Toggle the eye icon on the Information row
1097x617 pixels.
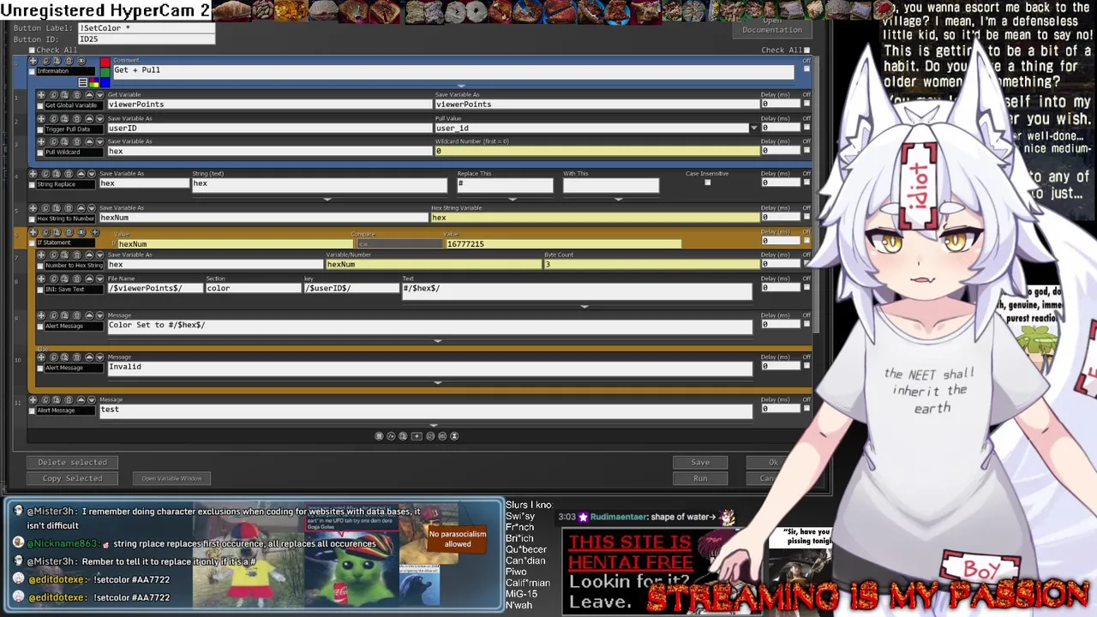click(x=81, y=61)
